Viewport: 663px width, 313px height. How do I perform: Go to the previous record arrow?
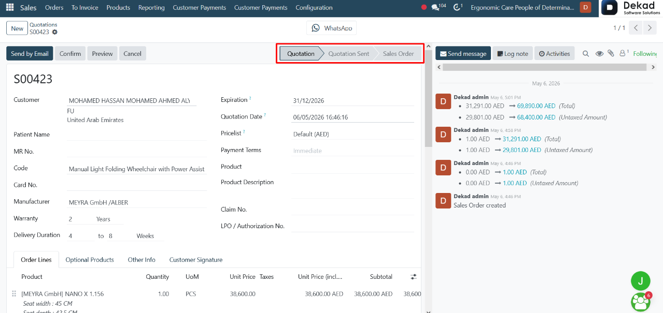click(x=636, y=28)
